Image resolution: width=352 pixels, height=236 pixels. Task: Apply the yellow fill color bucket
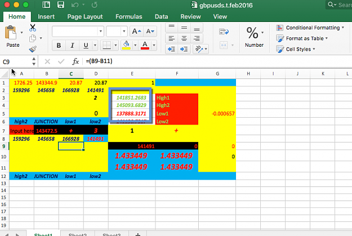pyautogui.click(x=126, y=46)
